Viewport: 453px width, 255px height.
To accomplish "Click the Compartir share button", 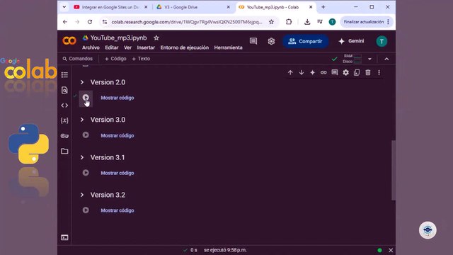I will coord(305,41).
